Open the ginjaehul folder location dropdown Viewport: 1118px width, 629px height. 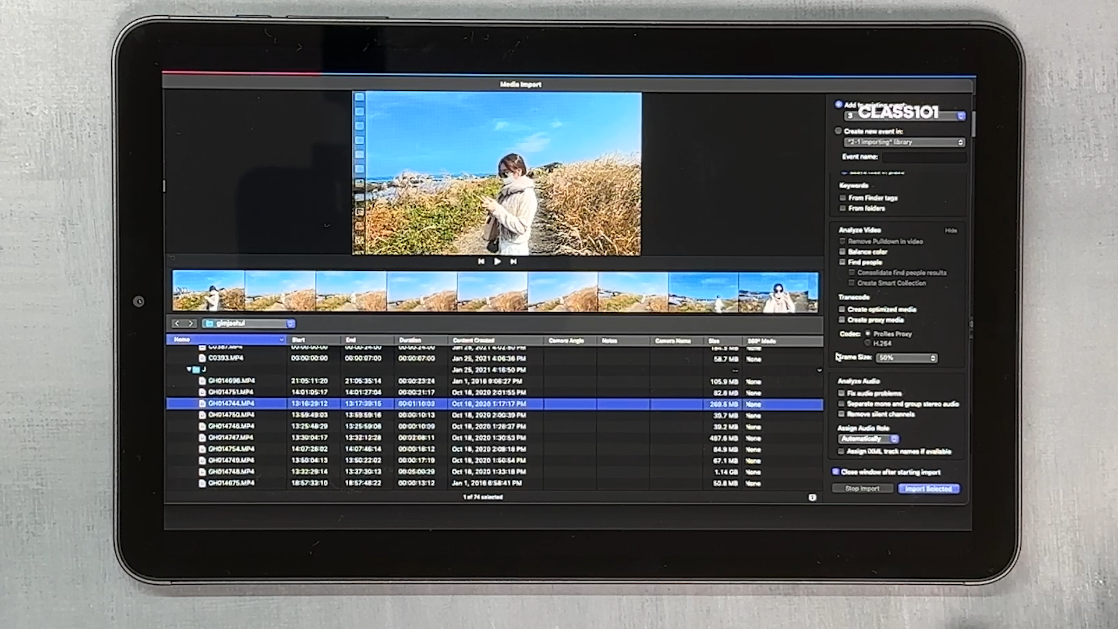tap(290, 323)
